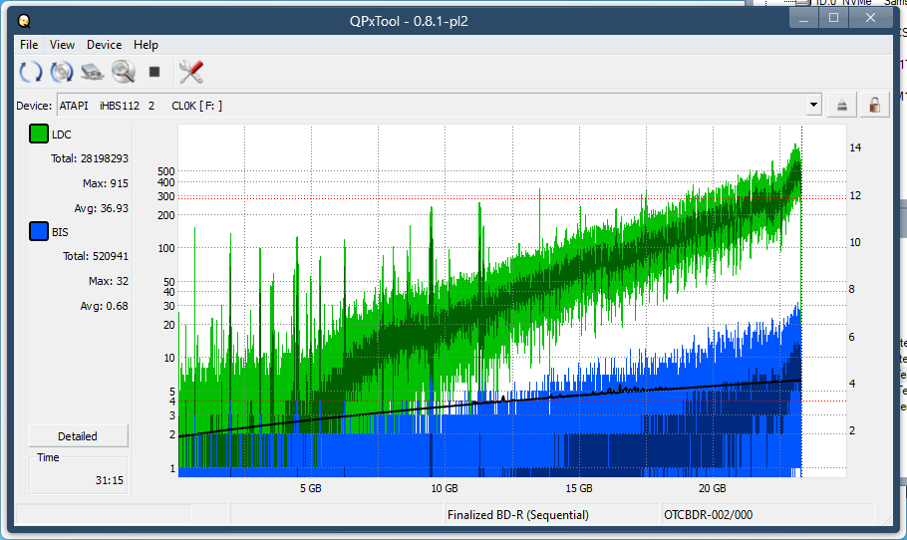Pick the green LDC color swatch

(x=39, y=134)
